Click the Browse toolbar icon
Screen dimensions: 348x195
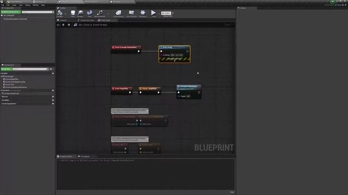click(80, 13)
